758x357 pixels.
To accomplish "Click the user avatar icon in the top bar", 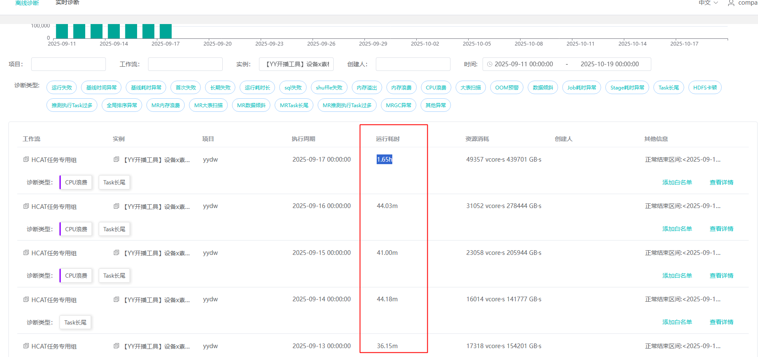I will coord(731,3).
